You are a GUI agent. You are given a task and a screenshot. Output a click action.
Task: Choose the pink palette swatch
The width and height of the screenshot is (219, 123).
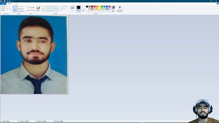pyautogui.click(x=94, y=9)
